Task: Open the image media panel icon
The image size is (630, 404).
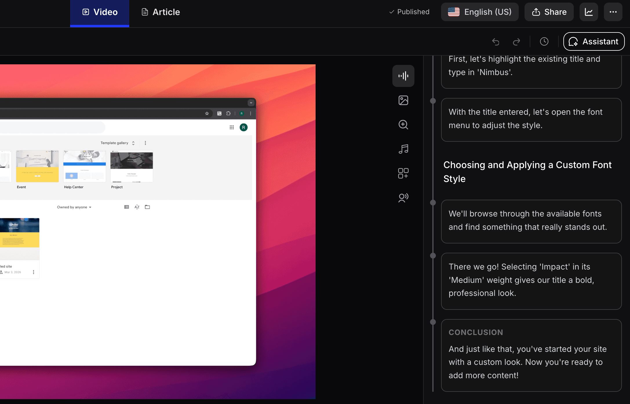Action: click(x=403, y=100)
